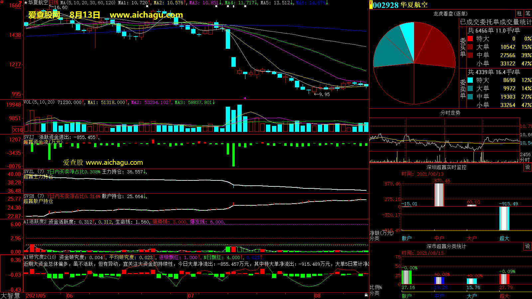Viewport: 532px width, 299px height.
Task: Click the 07 month marker on timeline
Action: (x=191, y=296)
